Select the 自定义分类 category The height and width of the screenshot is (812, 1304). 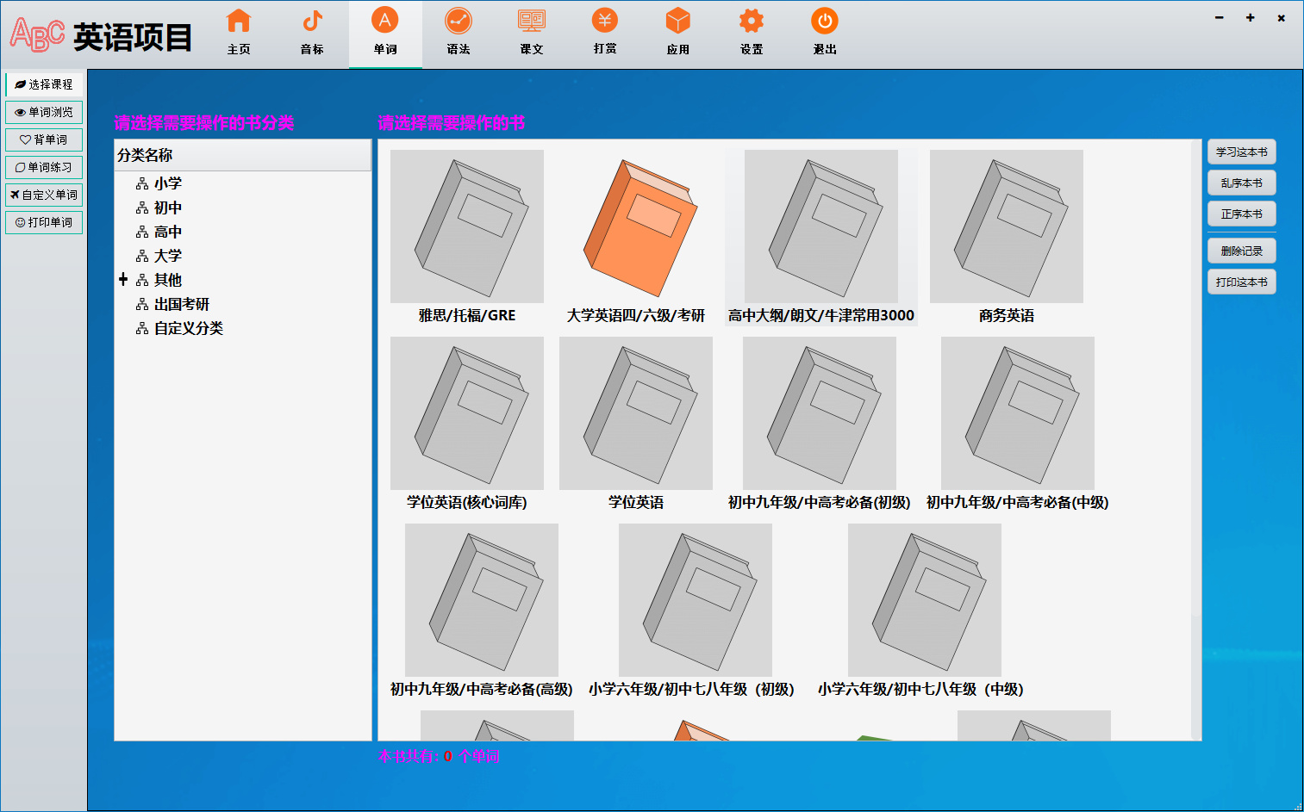pos(188,328)
